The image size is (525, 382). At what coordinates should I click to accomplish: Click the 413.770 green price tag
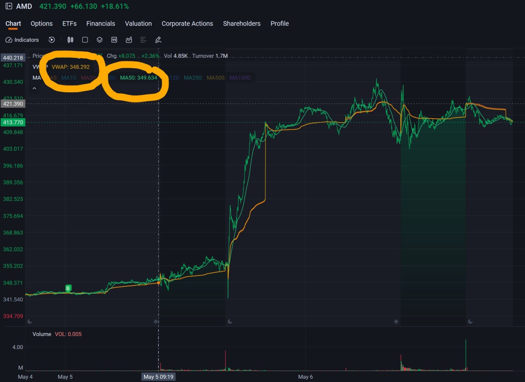pos(13,123)
